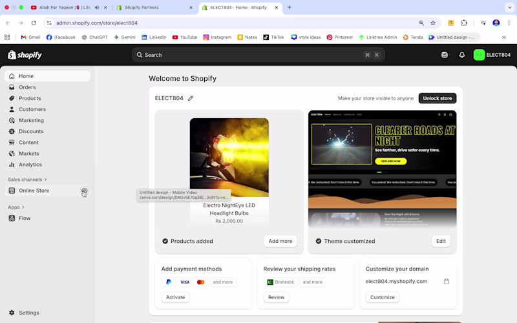Click Customize domain button
517x323 pixels.
[383, 297]
